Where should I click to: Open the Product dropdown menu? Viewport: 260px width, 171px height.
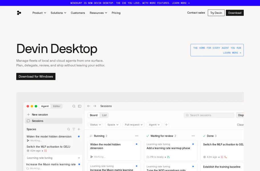(39, 13)
